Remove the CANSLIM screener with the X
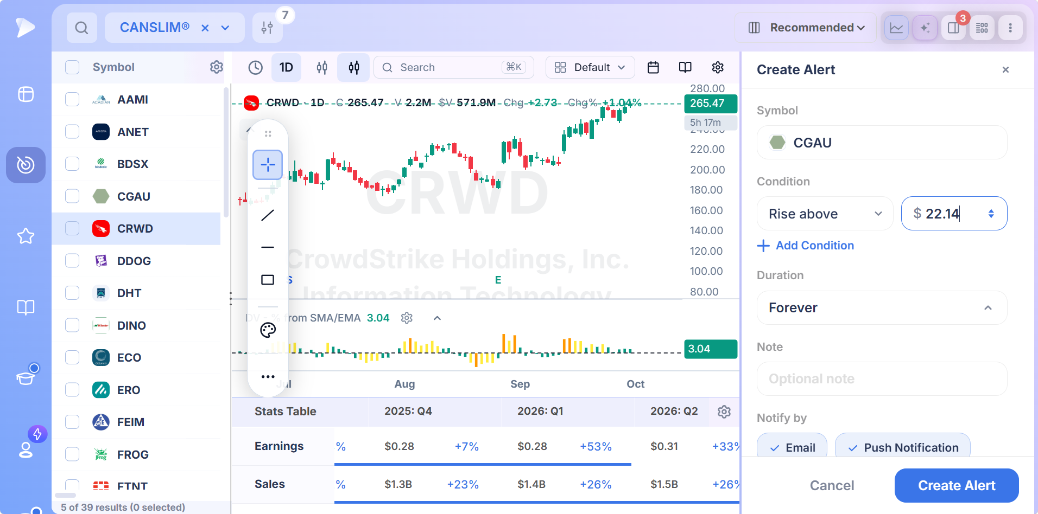The width and height of the screenshot is (1038, 514). [205, 28]
